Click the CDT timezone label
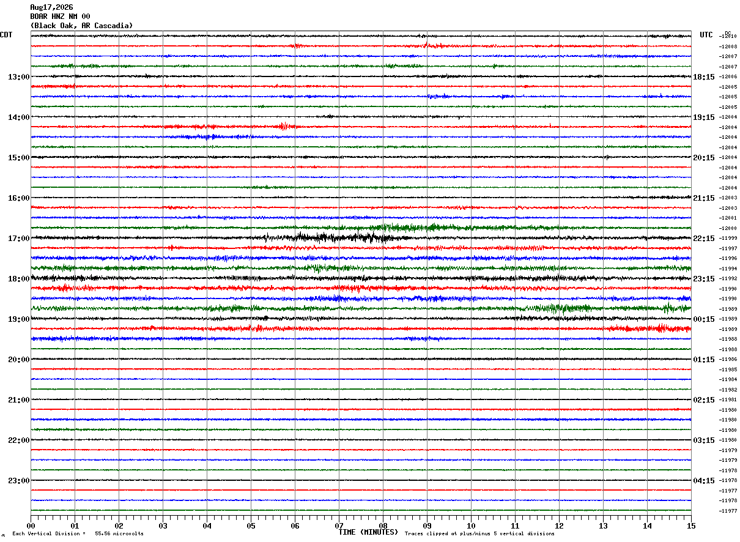This screenshot has height=542, width=740. click(x=6, y=35)
